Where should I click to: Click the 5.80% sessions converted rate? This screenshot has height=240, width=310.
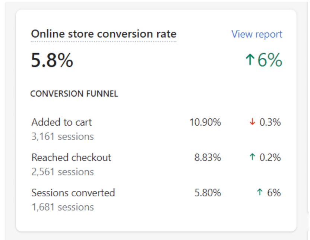pyautogui.click(x=208, y=193)
